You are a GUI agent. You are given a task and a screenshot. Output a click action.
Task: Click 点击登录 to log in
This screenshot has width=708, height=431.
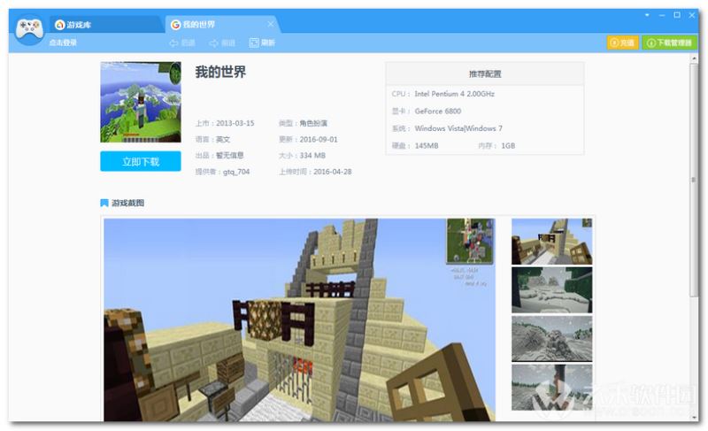[x=63, y=42]
